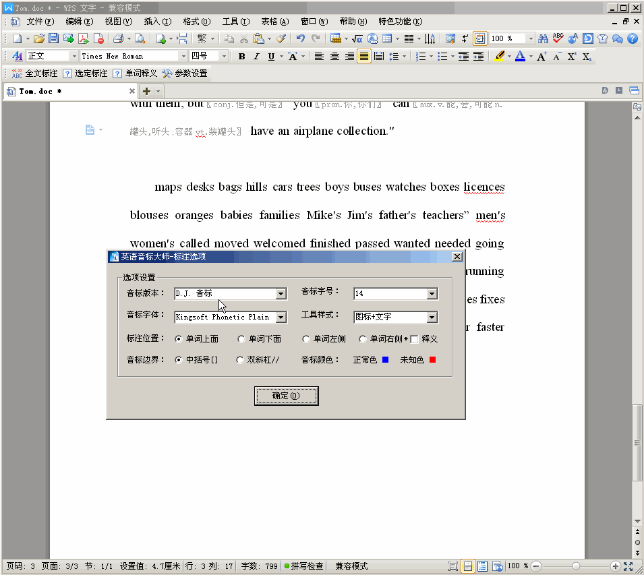Cut selection with the scissors icon
644x575 pixels.
244,38
